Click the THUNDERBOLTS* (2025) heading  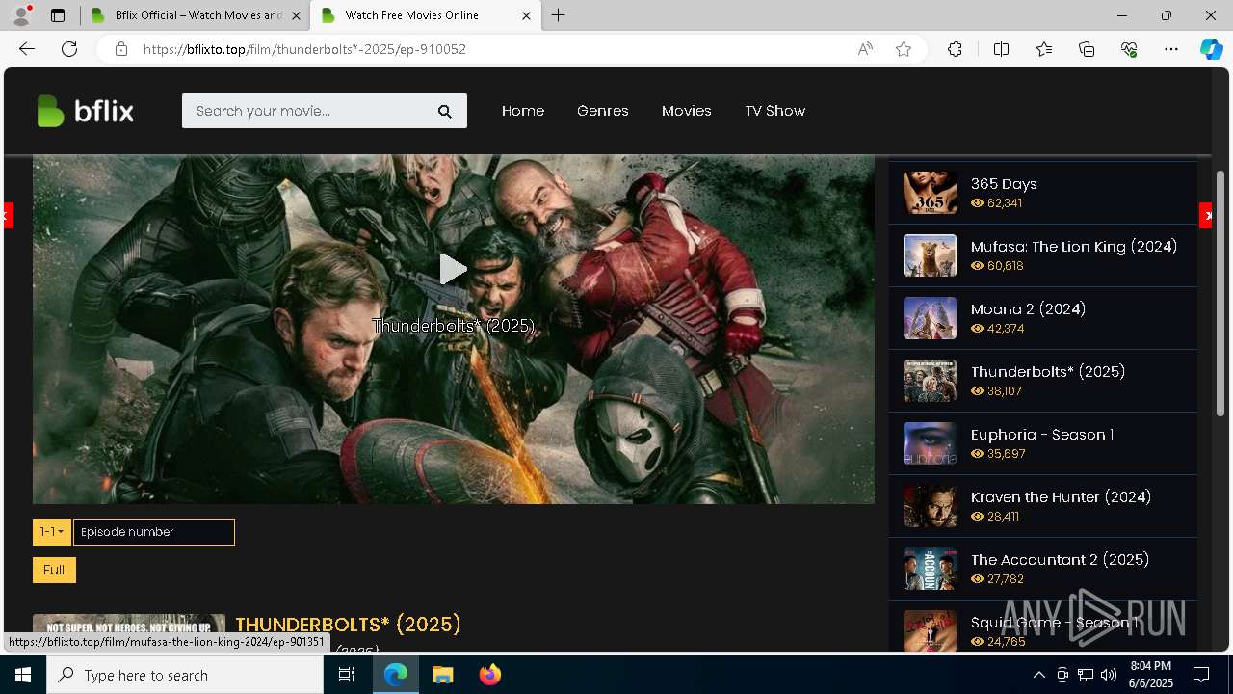pyautogui.click(x=348, y=625)
